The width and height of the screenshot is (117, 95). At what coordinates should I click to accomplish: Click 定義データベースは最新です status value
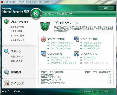(x=98, y=72)
